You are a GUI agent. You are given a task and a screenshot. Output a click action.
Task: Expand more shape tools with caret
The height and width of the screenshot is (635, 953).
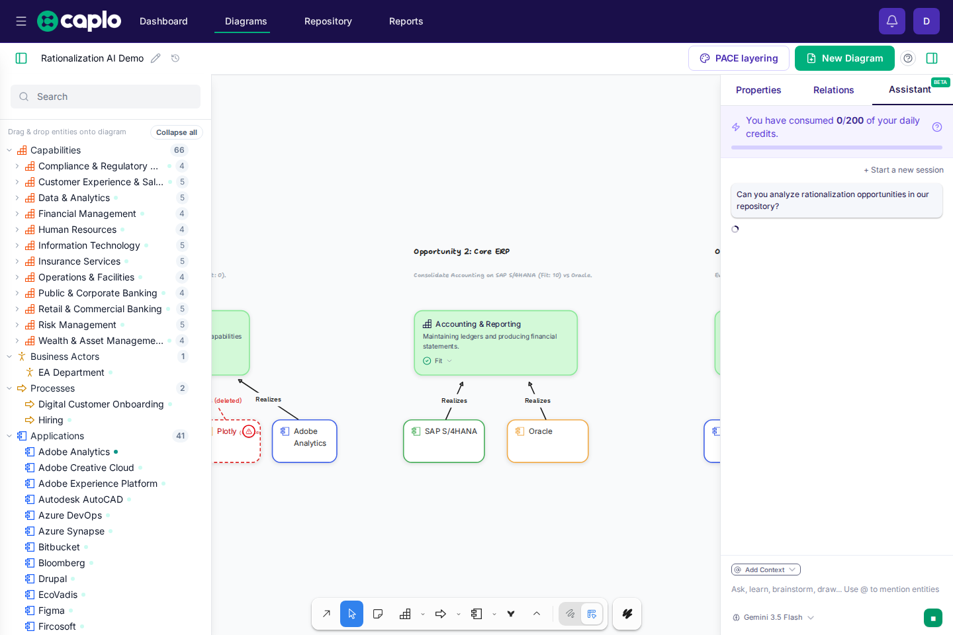pos(537,614)
